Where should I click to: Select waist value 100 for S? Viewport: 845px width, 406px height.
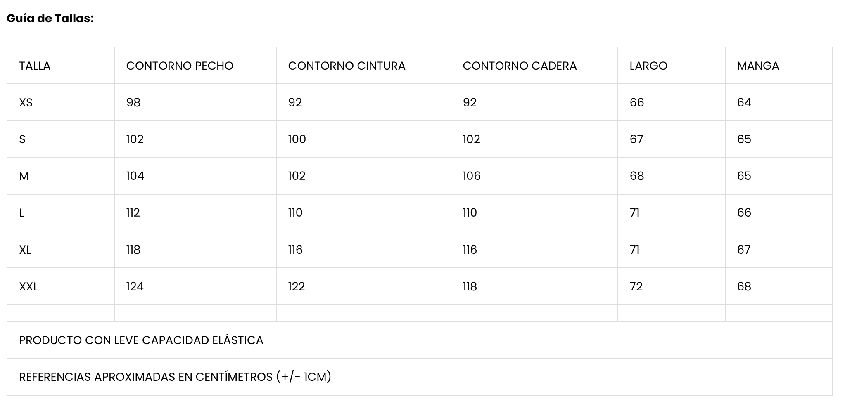tap(297, 139)
